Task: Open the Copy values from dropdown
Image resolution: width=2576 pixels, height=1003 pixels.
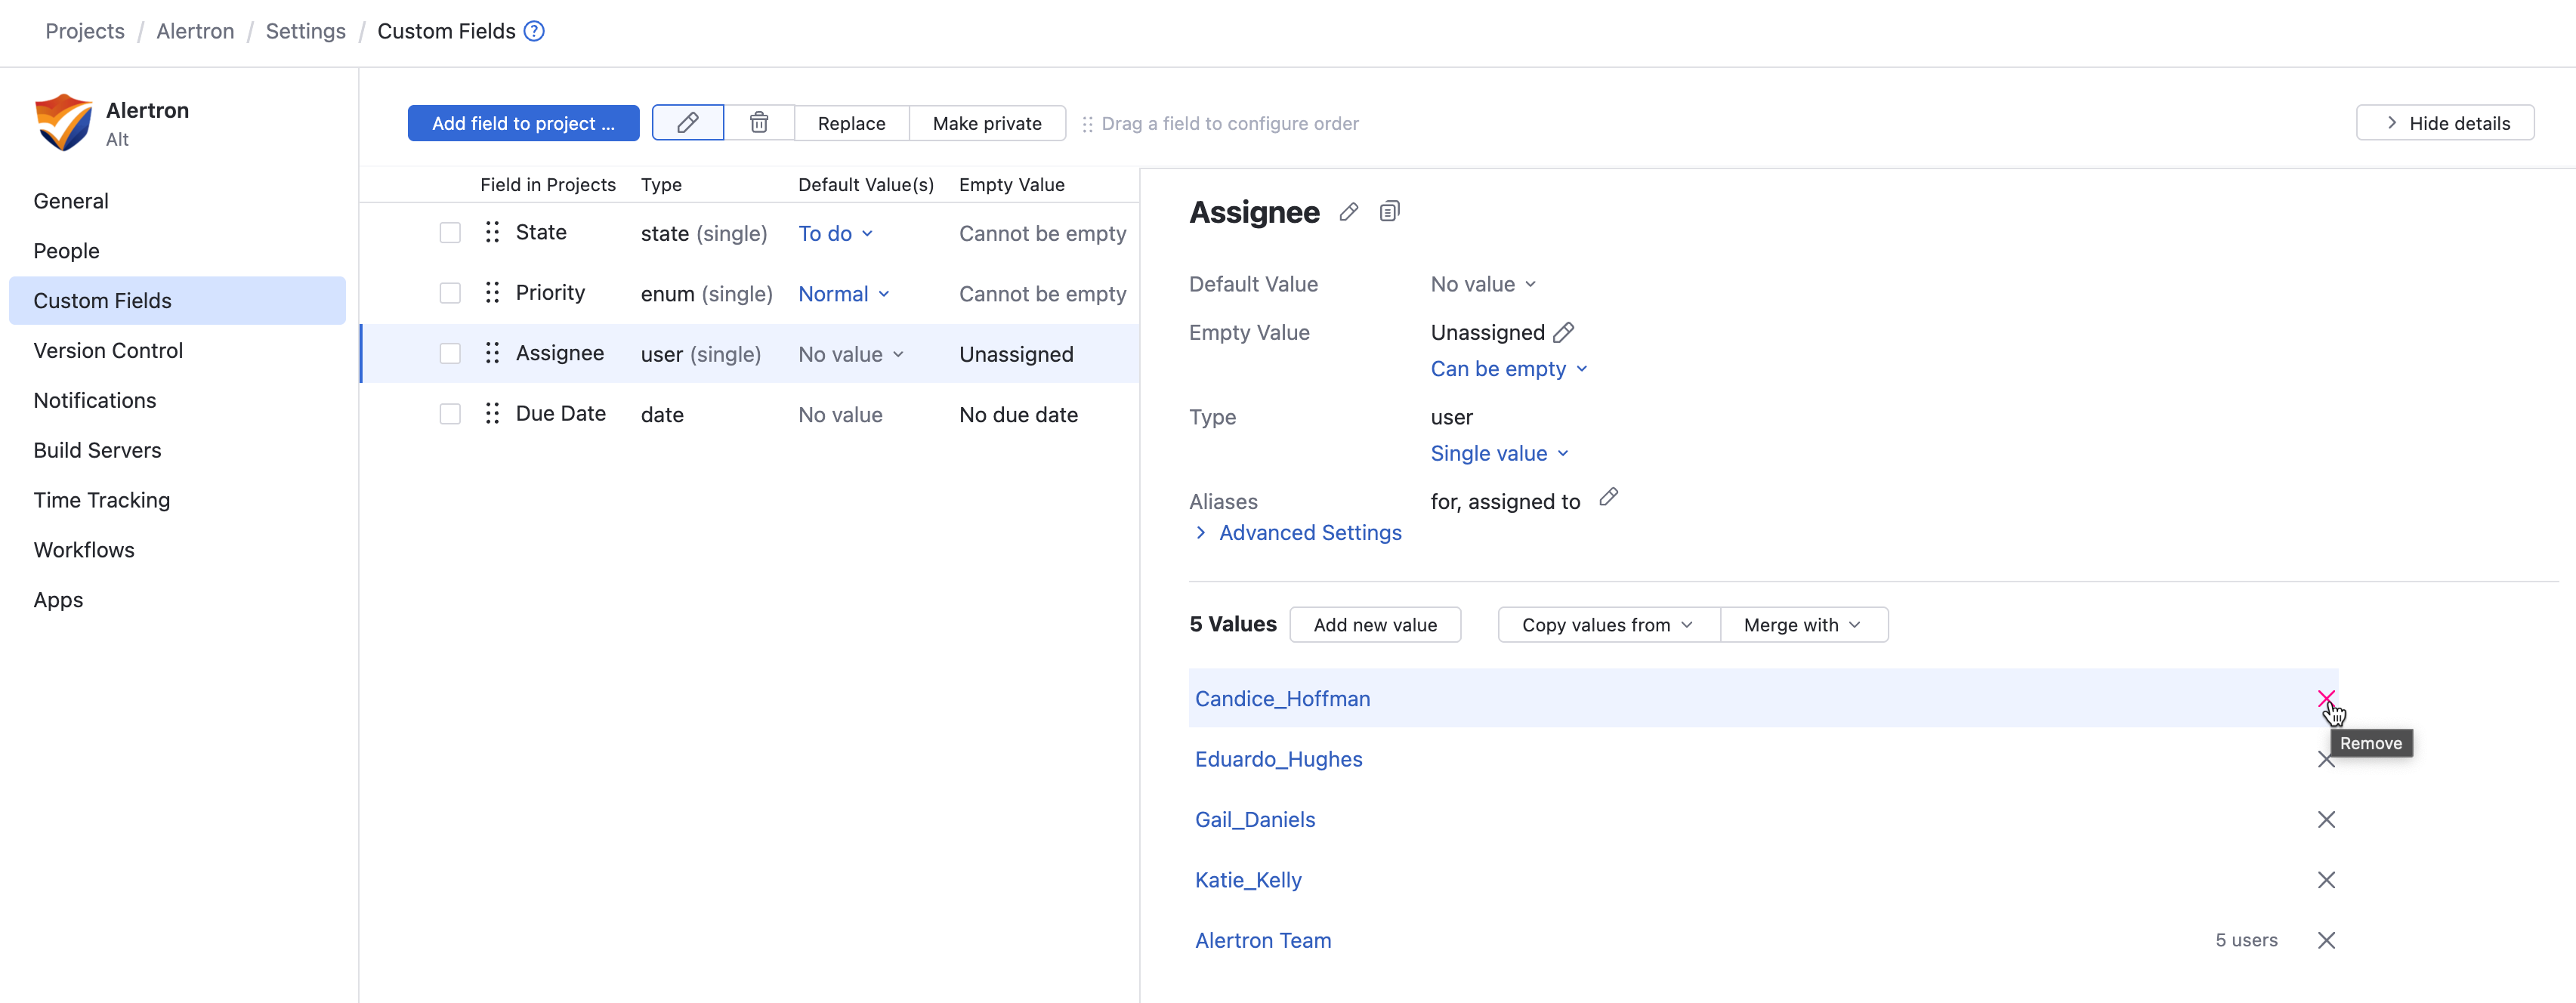Action: pyautogui.click(x=1608, y=625)
